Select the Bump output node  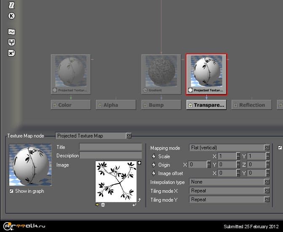[x=161, y=105]
